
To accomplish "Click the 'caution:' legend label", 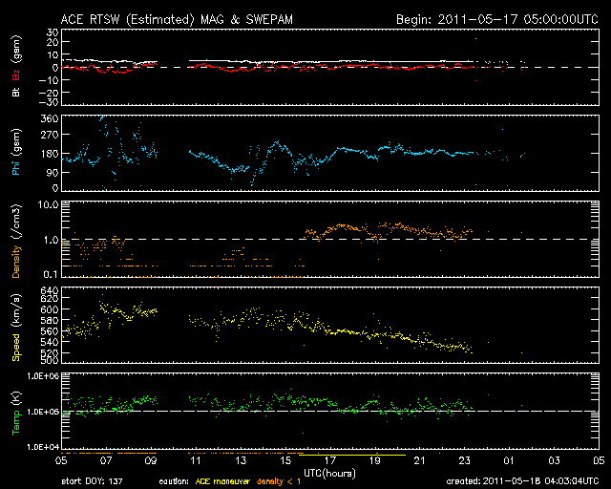I will point(174,481).
